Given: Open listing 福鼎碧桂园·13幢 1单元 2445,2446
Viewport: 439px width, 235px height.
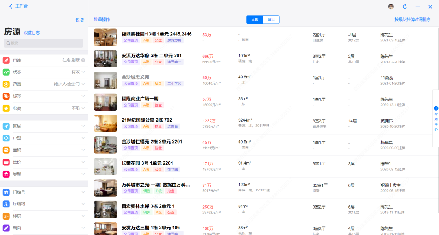Looking at the screenshot, I should [156, 34].
